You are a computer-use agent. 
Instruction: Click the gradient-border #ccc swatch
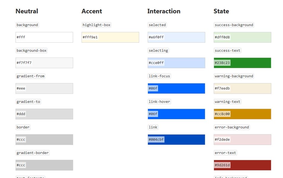(44, 165)
